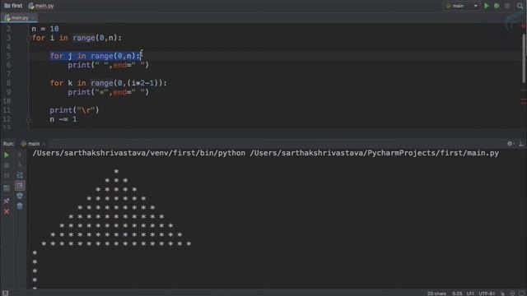Stop the process in the Run panel

[7, 165]
